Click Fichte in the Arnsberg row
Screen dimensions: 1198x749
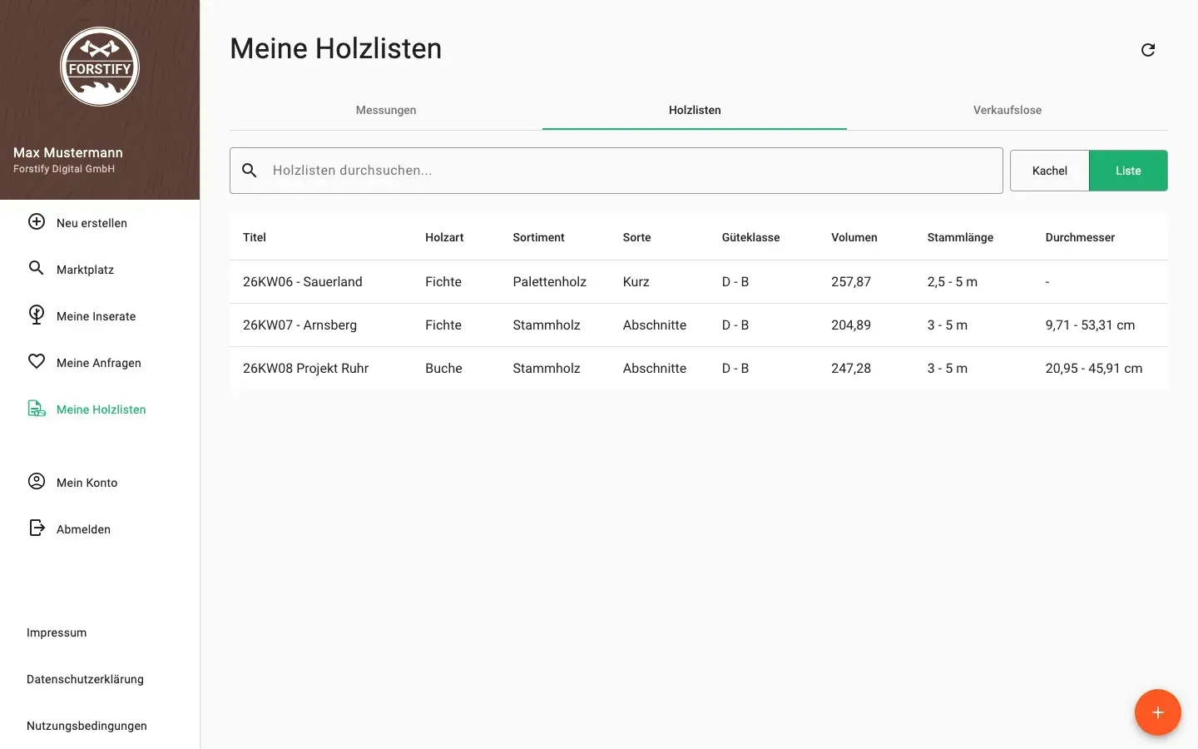[443, 325]
